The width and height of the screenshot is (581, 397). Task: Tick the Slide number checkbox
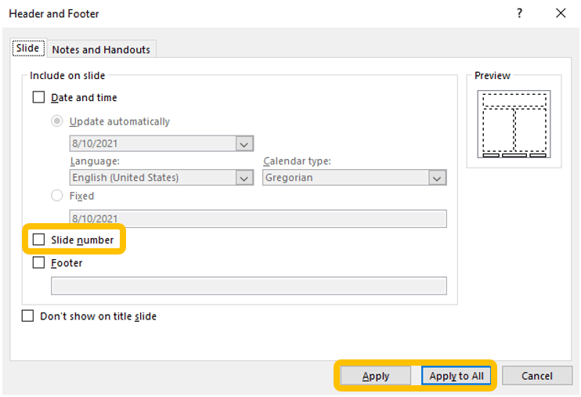point(39,240)
